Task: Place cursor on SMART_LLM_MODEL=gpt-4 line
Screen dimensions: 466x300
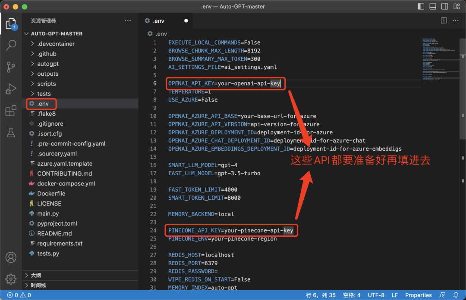Action: coord(203,165)
